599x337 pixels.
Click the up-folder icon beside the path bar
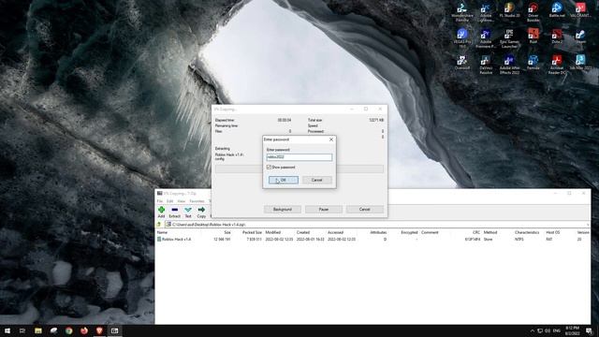pyautogui.click(x=159, y=225)
